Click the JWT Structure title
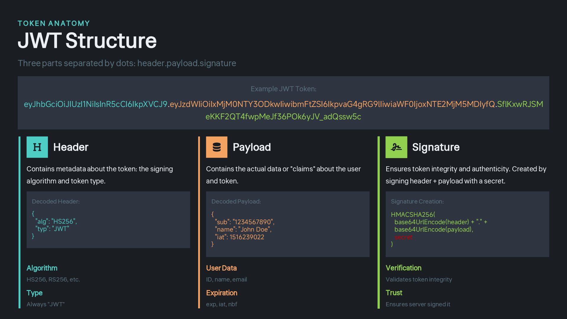The width and height of the screenshot is (567, 319). [87, 40]
